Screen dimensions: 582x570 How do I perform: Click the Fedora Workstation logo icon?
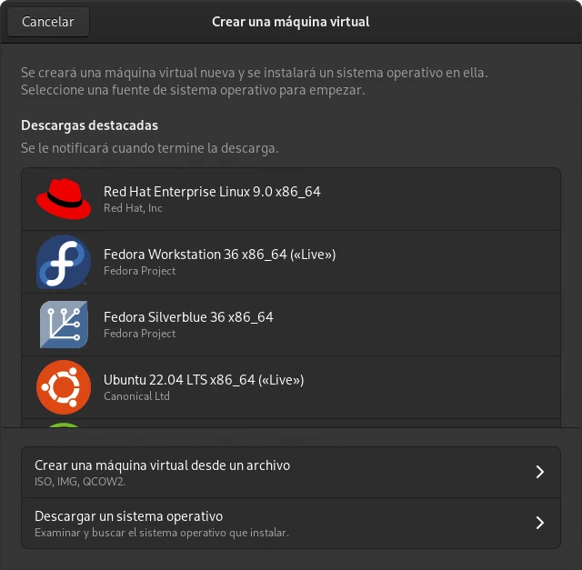[64, 262]
